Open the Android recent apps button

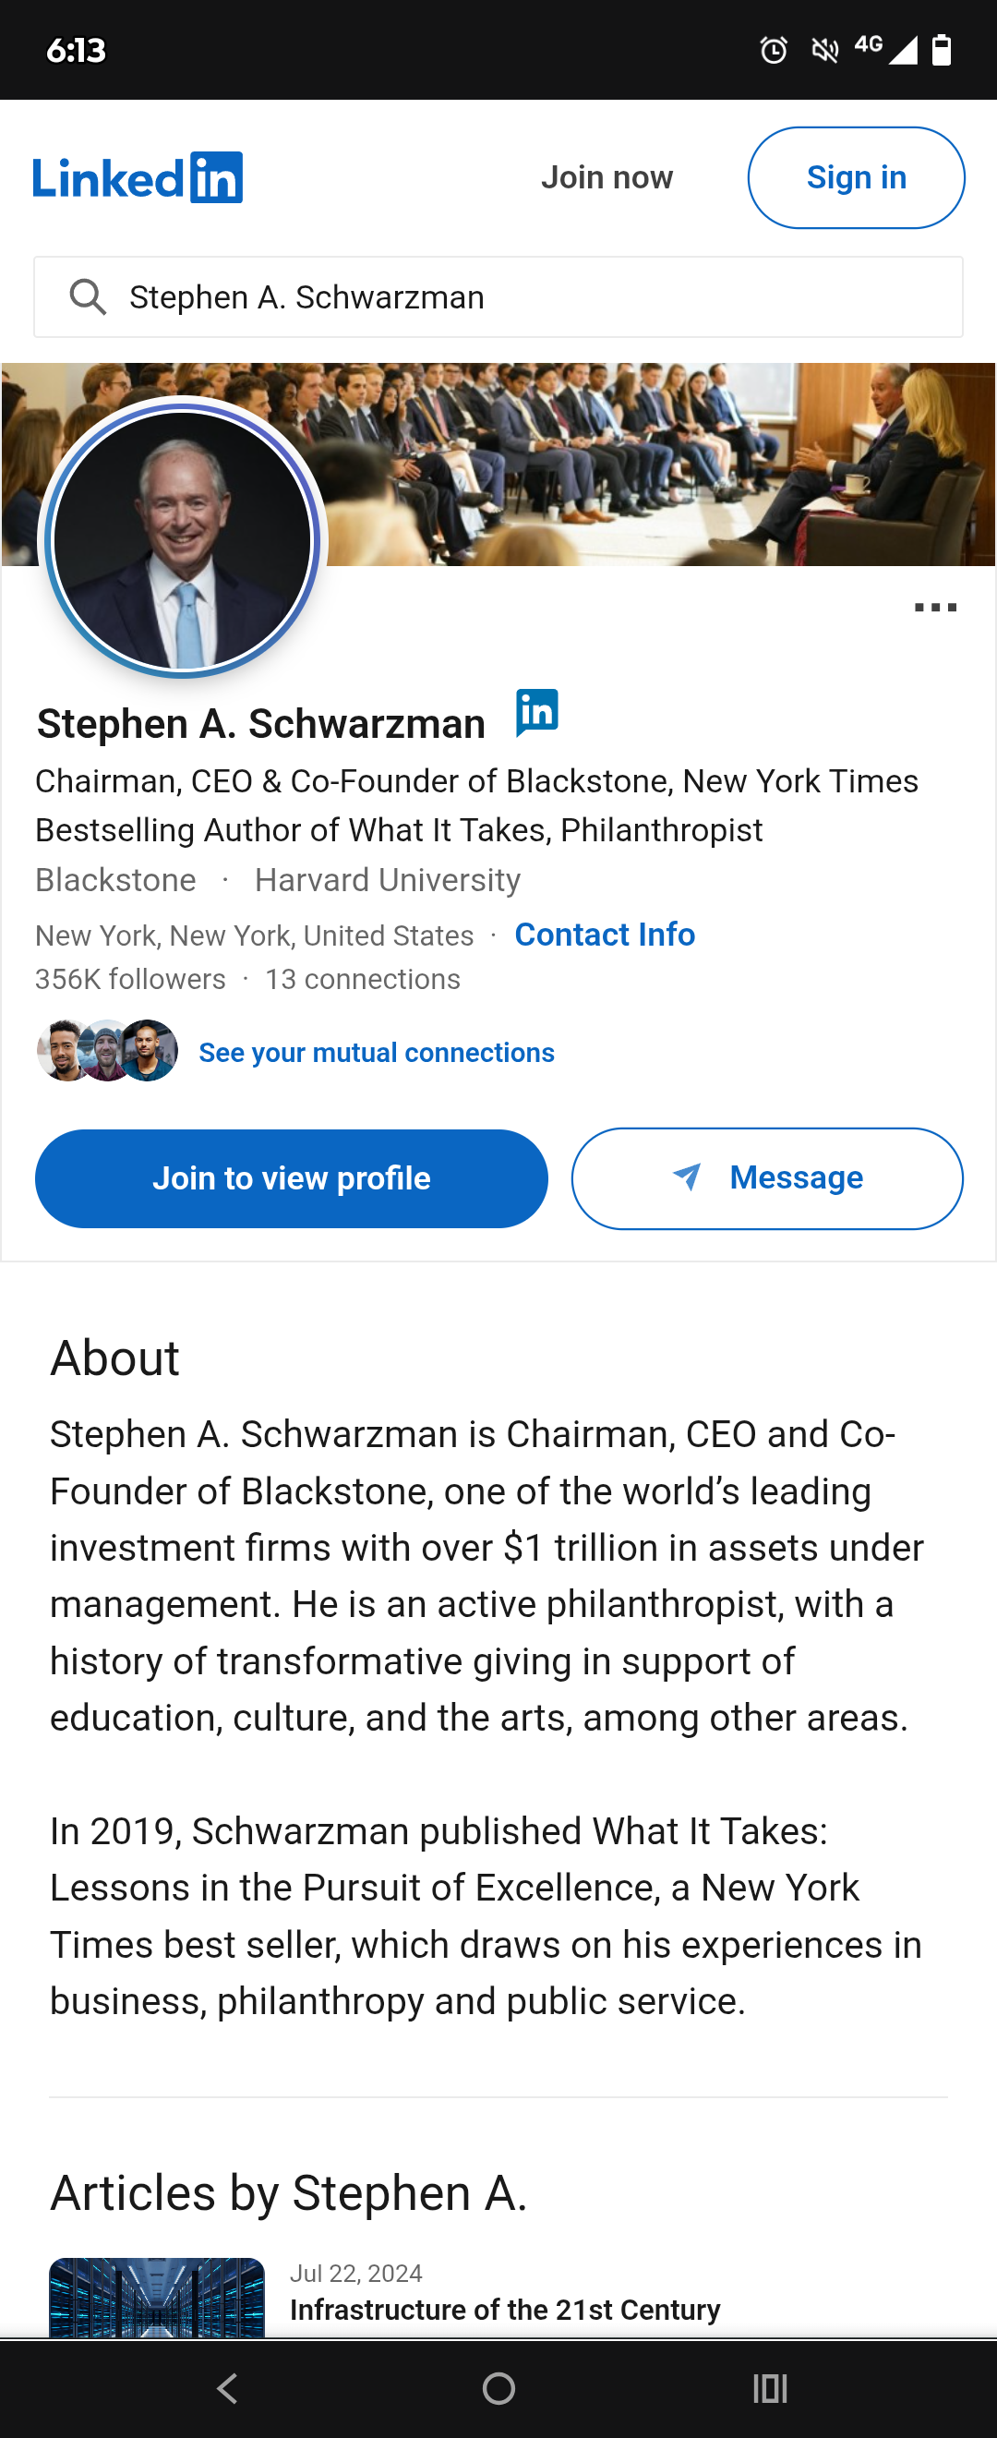770,2388
